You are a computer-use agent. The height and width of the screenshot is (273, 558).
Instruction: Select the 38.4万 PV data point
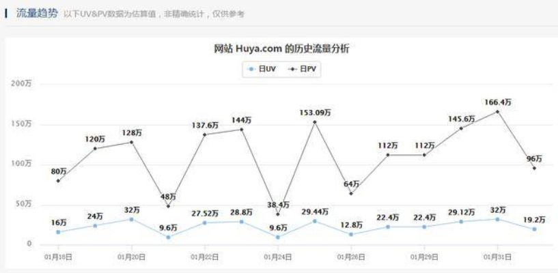click(278, 214)
